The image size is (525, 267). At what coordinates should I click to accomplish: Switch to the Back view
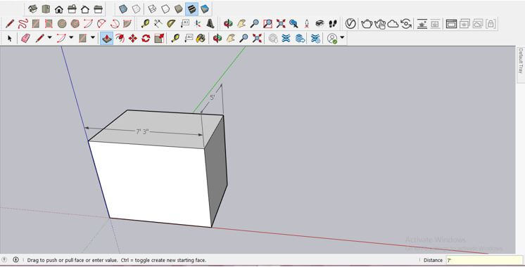[85, 9]
